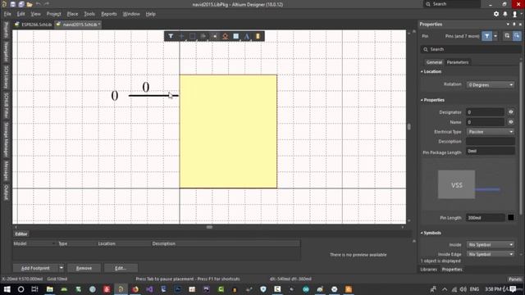This screenshot has width=525, height=295.
Task: Click the save icon in the title bar
Action: 13,4
